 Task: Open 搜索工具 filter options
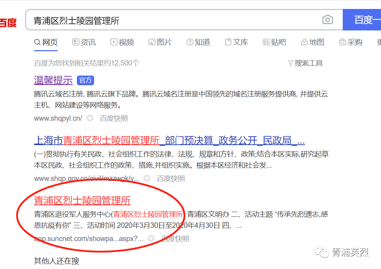(x=305, y=63)
